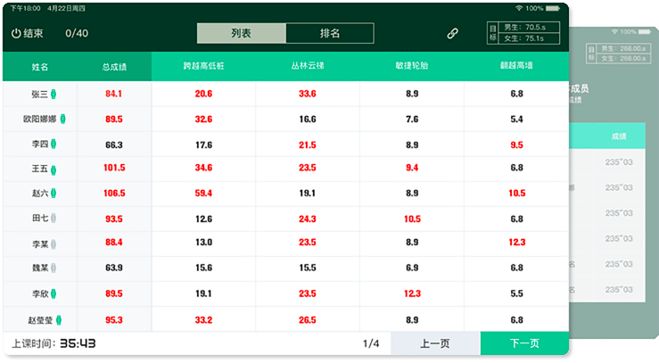Click the power icon next to 结束
The width and height of the screenshot is (659, 363).
pyautogui.click(x=16, y=34)
